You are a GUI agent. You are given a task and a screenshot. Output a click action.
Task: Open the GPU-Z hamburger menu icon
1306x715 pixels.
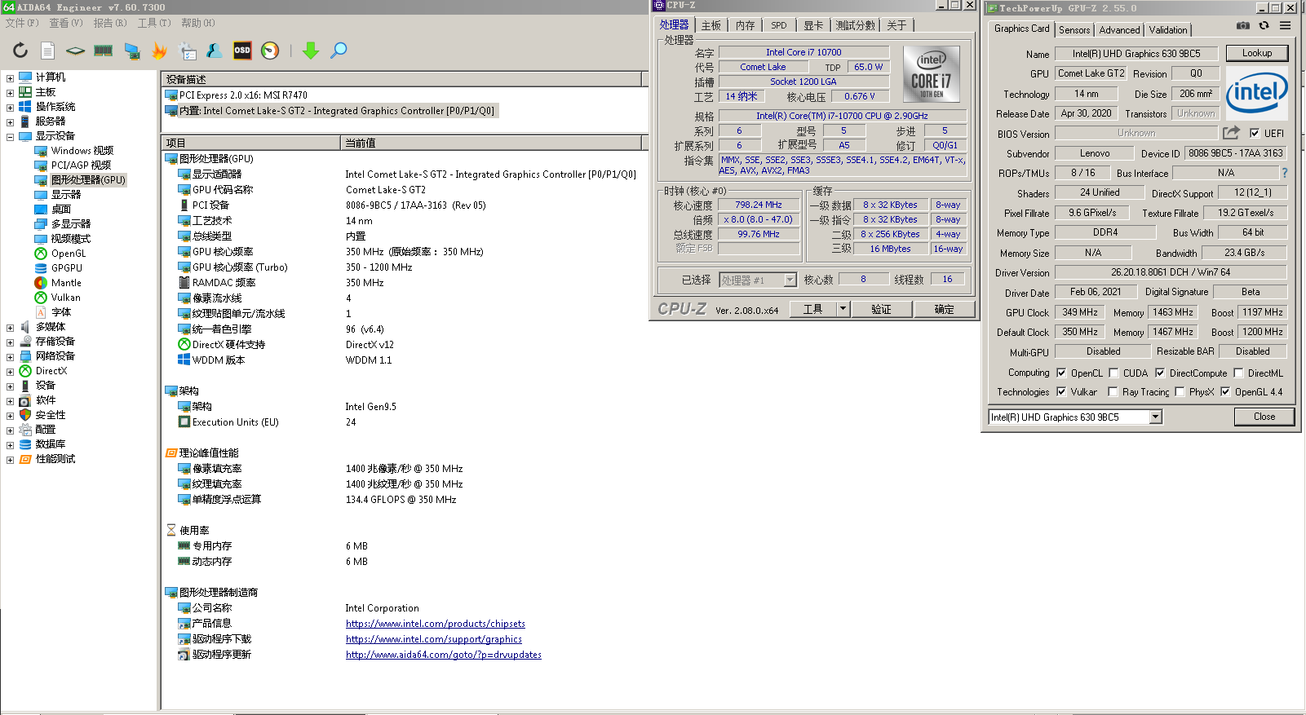1285,25
